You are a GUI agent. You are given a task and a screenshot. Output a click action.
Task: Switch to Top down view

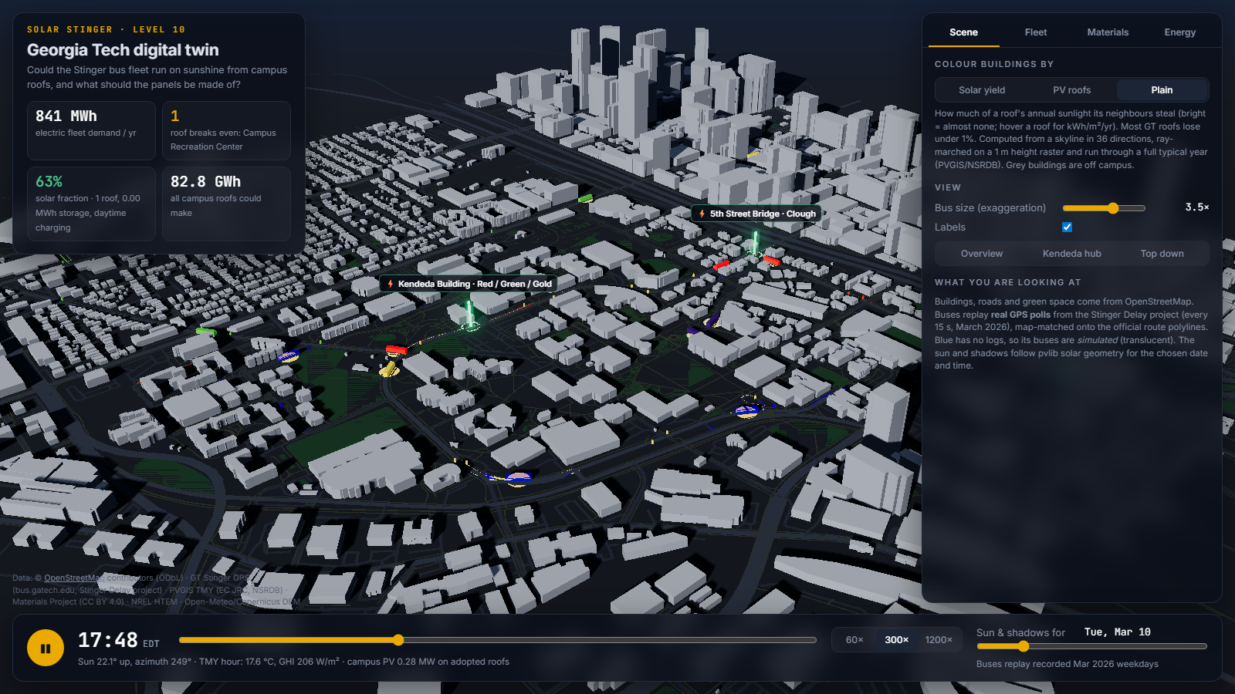(x=1162, y=254)
